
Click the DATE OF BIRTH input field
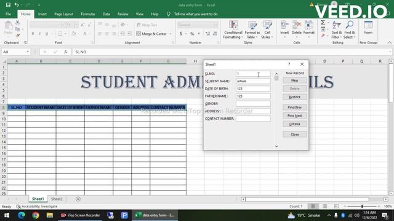[253, 88]
